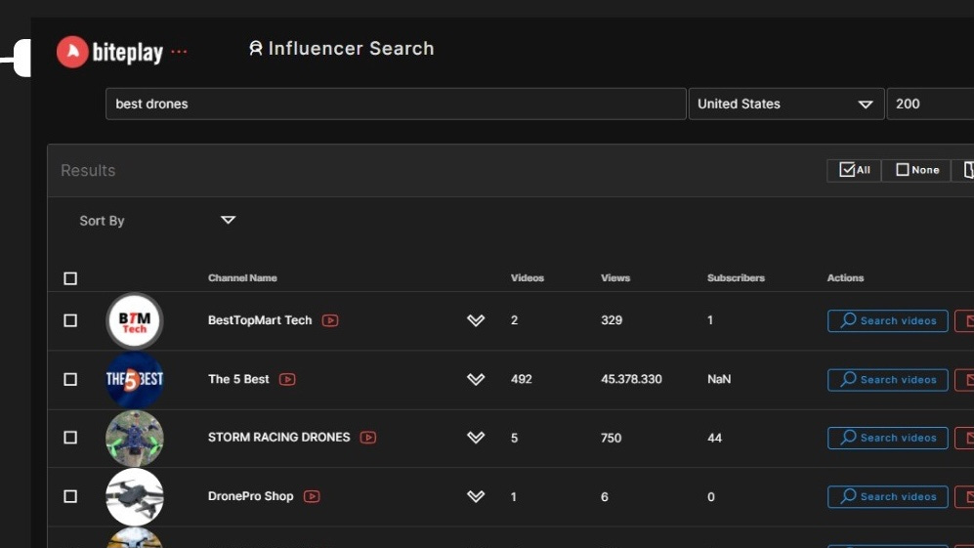Click the None selection button
Image resolution: width=974 pixels, height=548 pixels.
point(916,170)
